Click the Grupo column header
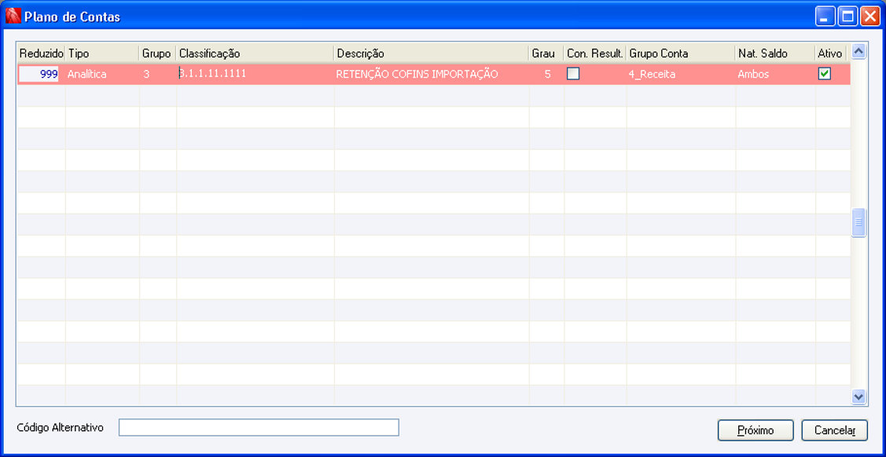This screenshot has width=886, height=457. pos(158,53)
